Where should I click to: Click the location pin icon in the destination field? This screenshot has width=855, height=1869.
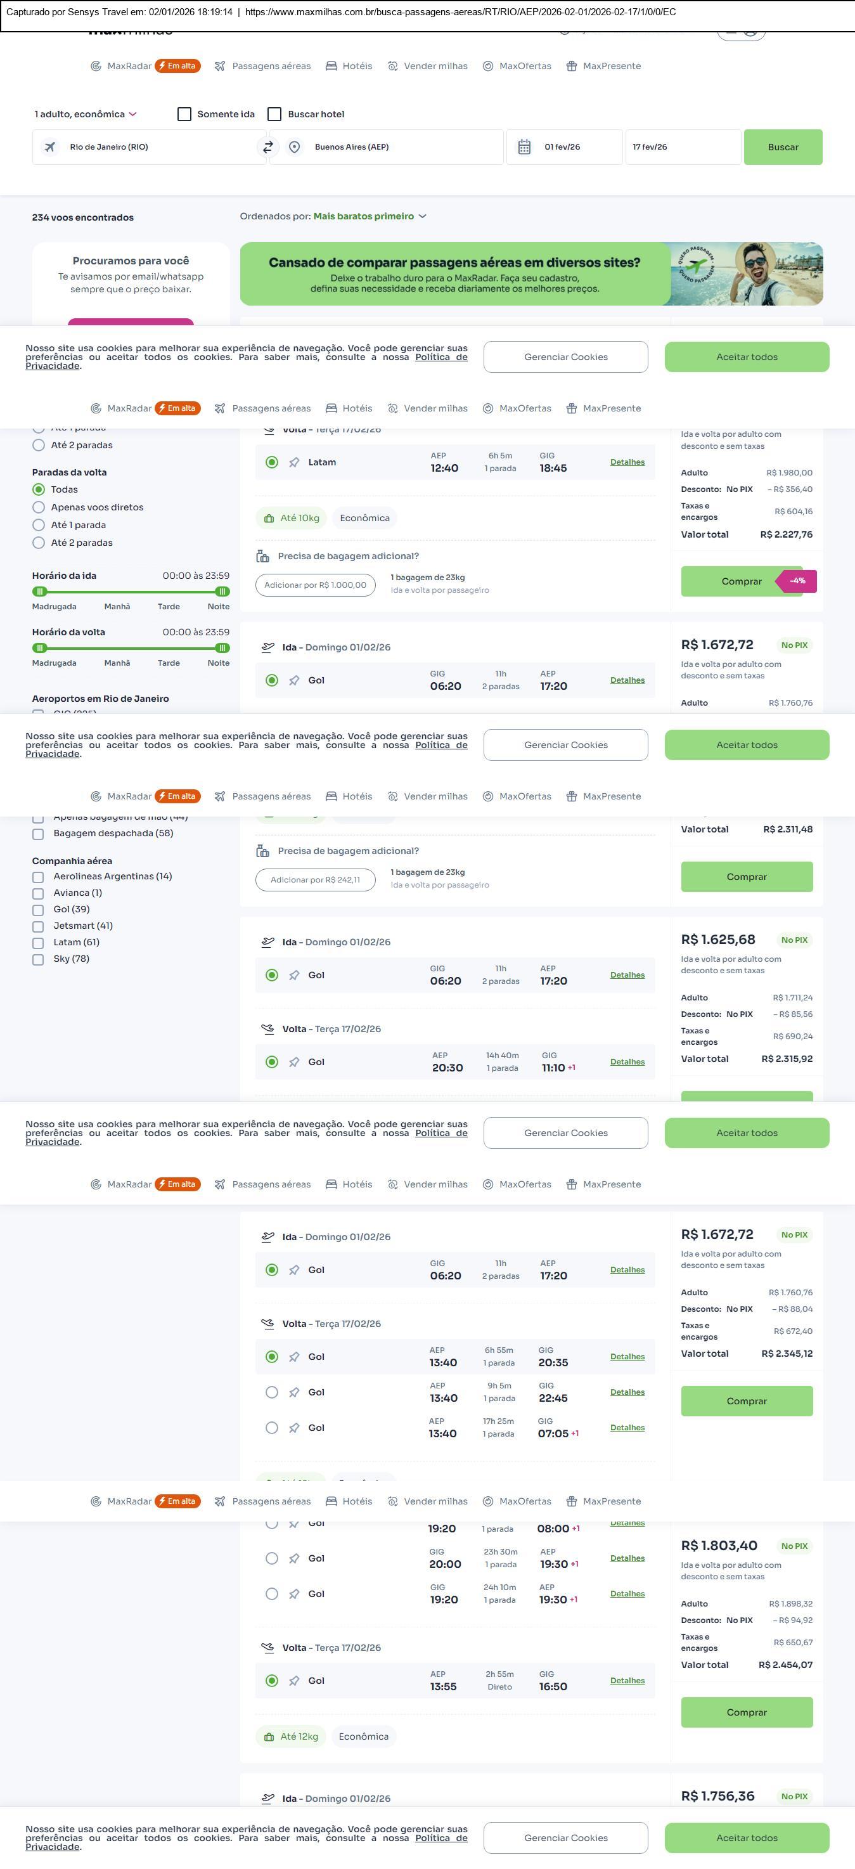[x=295, y=147]
